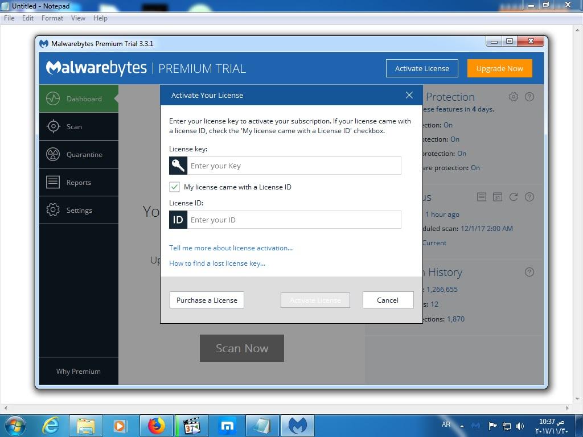Click the ID icon beside License ID
Screen dimensions: 583x437
pos(178,220)
